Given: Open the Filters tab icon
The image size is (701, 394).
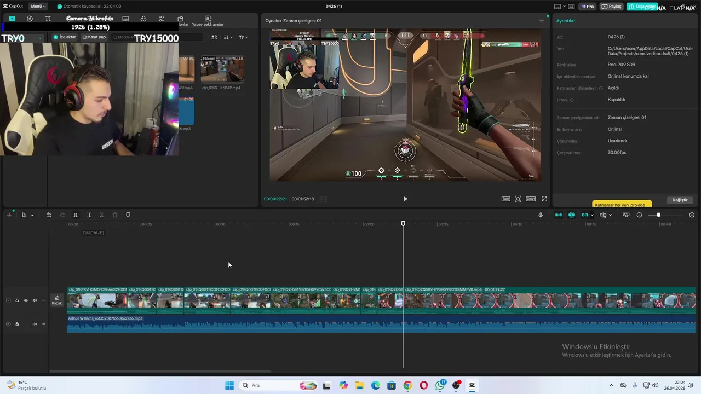Looking at the screenshot, I should [143, 19].
